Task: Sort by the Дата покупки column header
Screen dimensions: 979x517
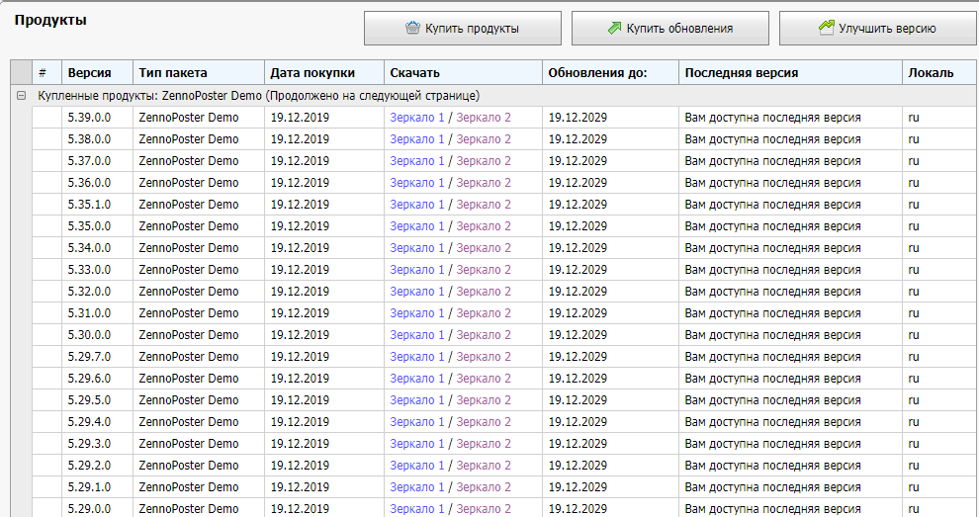Action: point(324,72)
